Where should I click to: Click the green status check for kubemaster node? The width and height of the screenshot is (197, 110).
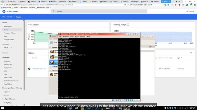click(x=29, y=69)
